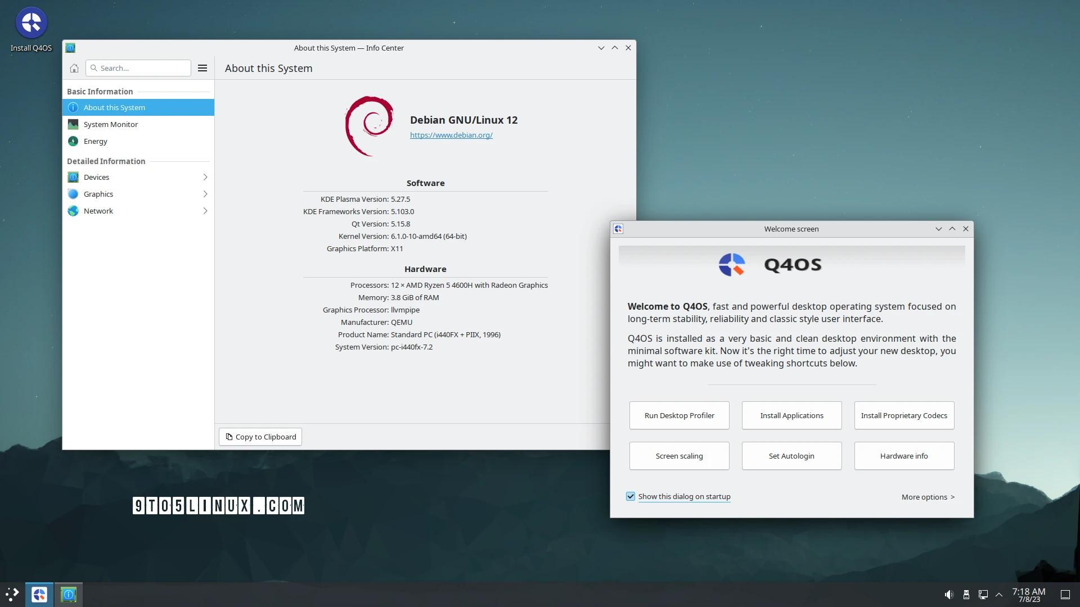Screen dimensions: 1080x607
Task: Expand the Graphics section in the sidebar
Action: point(205,193)
